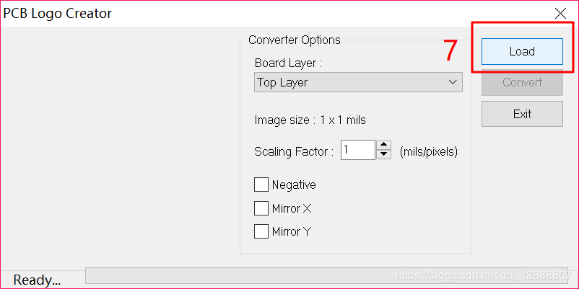Select the Ready... status text

coord(37,280)
